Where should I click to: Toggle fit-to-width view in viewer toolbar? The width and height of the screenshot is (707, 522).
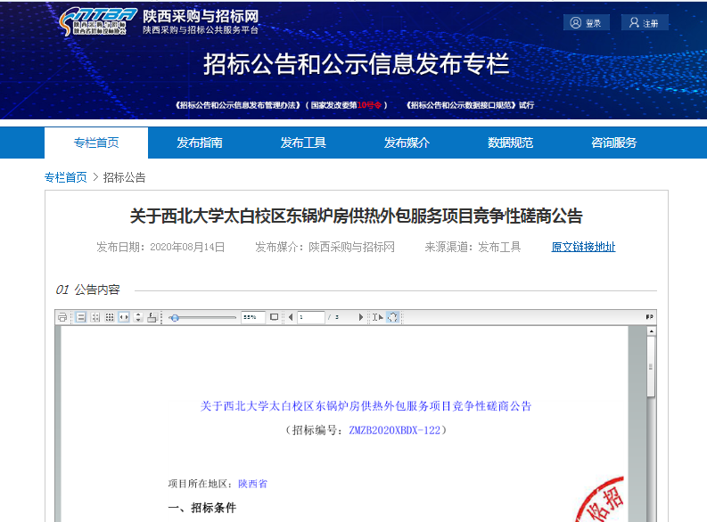[x=123, y=317]
